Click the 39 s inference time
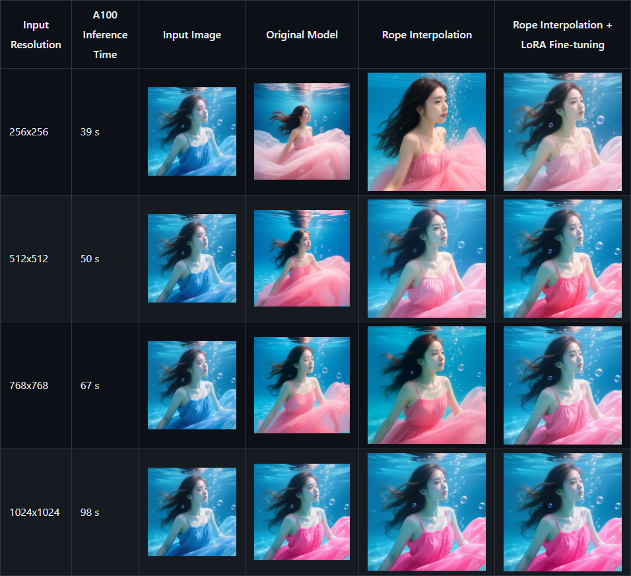The width and height of the screenshot is (631, 576). tap(90, 131)
